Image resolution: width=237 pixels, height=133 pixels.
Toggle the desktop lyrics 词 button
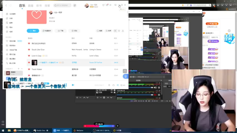(x=118, y=85)
